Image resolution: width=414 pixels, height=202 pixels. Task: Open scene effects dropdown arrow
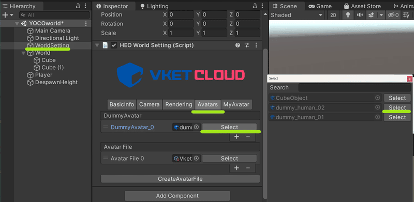click(x=381, y=15)
